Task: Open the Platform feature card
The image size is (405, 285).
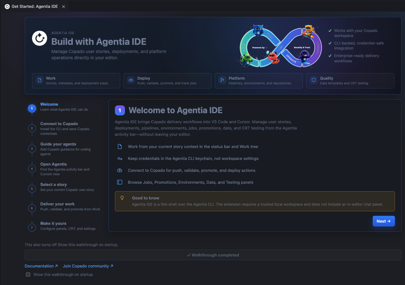Action: click(x=259, y=81)
